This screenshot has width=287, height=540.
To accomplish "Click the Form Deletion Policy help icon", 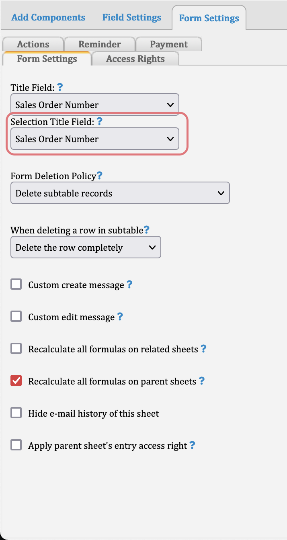I will pyautogui.click(x=100, y=176).
